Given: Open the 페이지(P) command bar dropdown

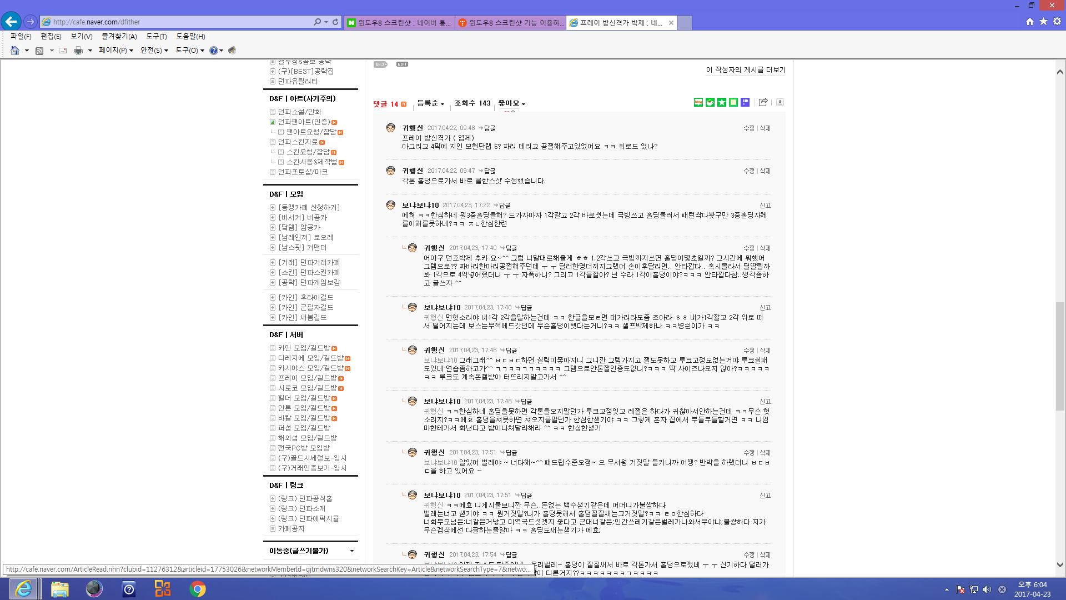Looking at the screenshot, I should coord(115,51).
